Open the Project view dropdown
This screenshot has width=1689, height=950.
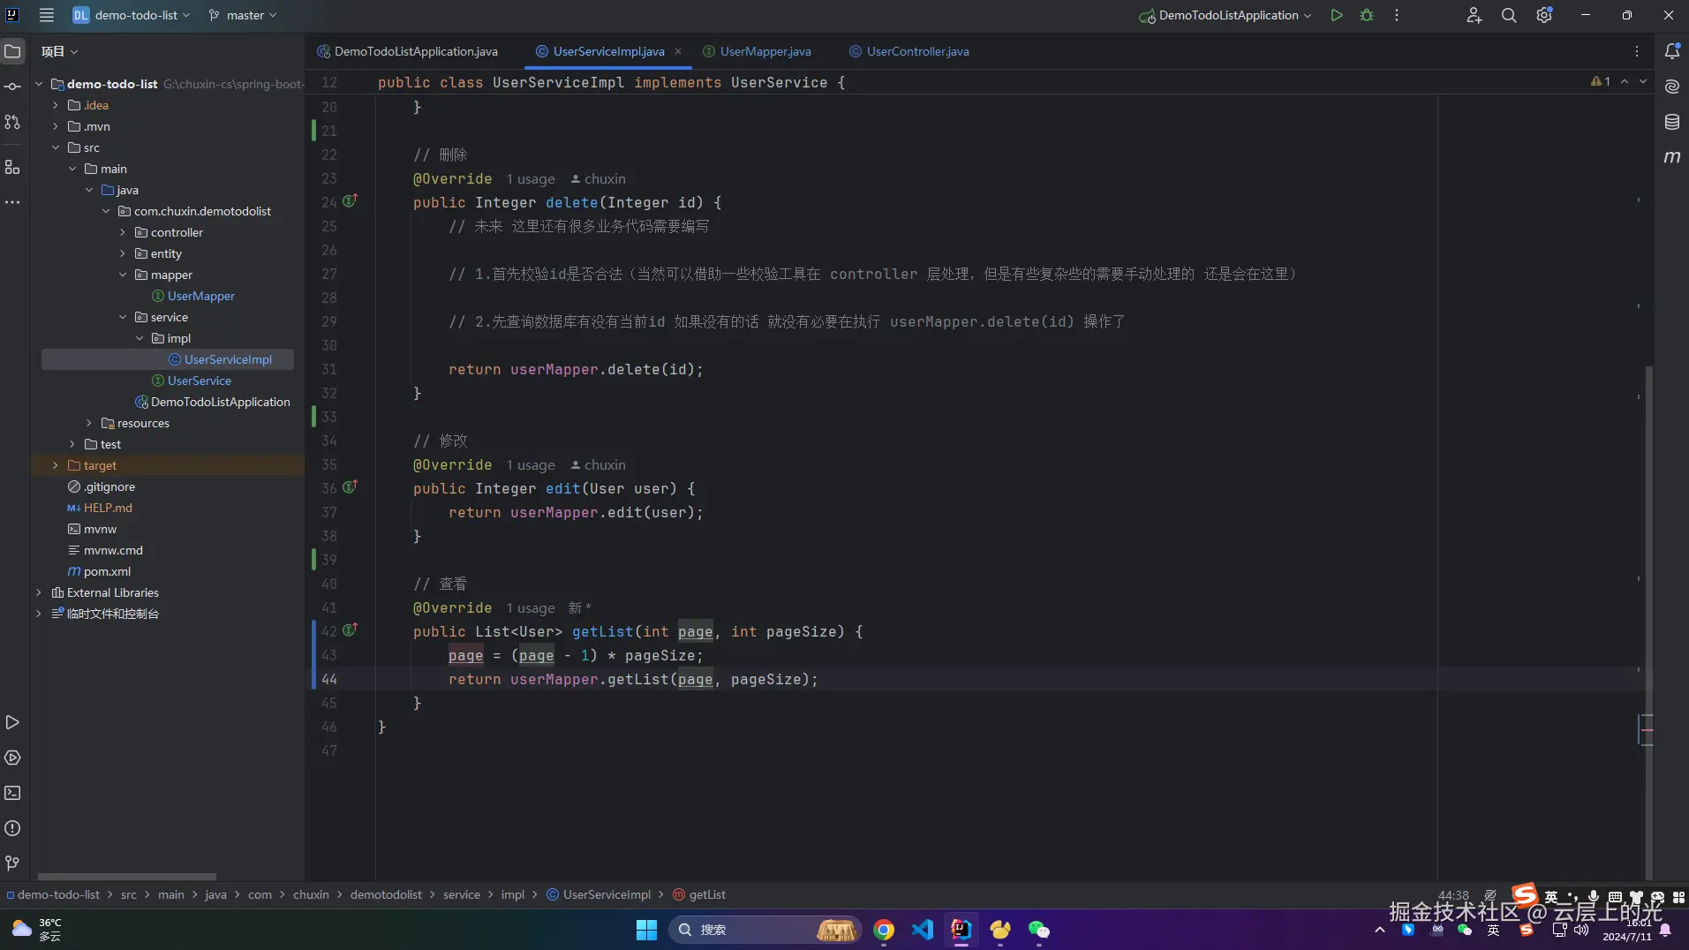59,51
